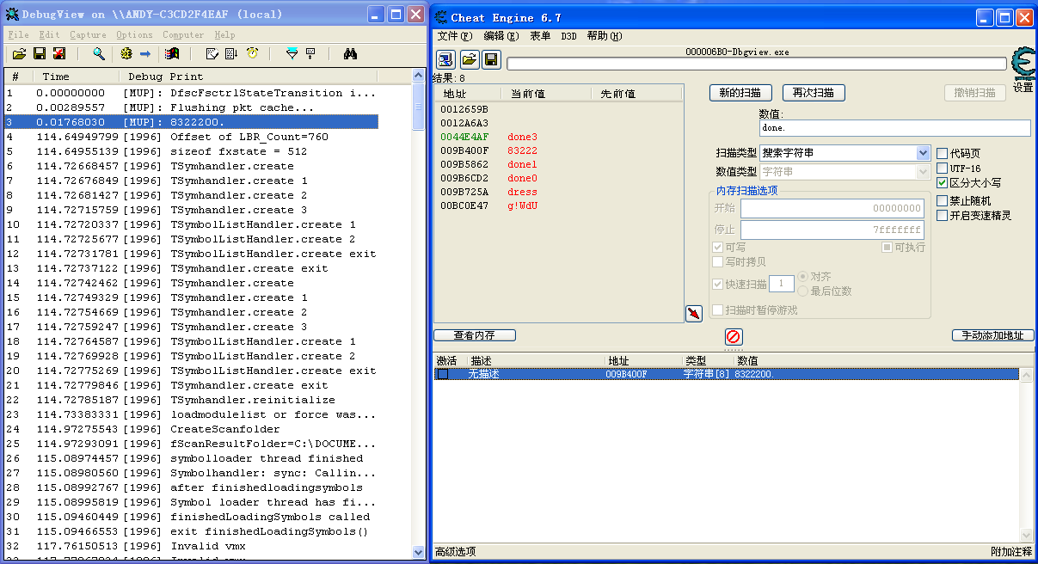Click 高级选项 at the bottom

click(456, 552)
